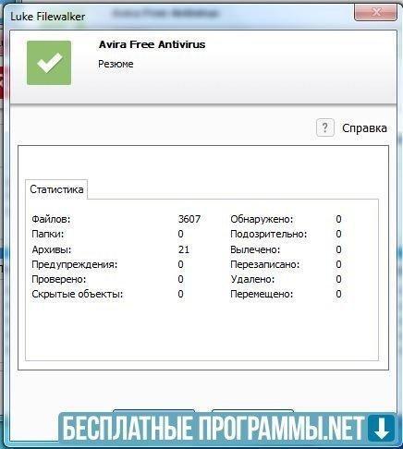Click the Скрытые объекты label
This screenshot has height=449, width=403.
pyautogui.click(x=78, y=294)
